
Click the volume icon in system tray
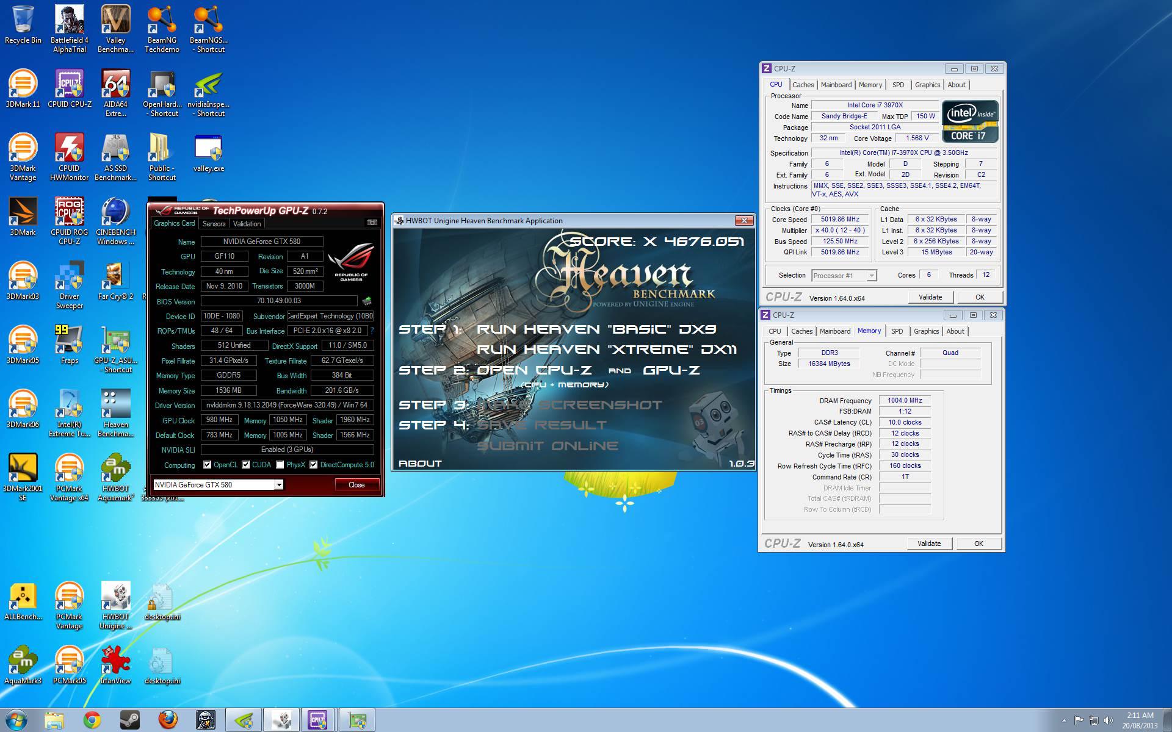coord(1108,721)
